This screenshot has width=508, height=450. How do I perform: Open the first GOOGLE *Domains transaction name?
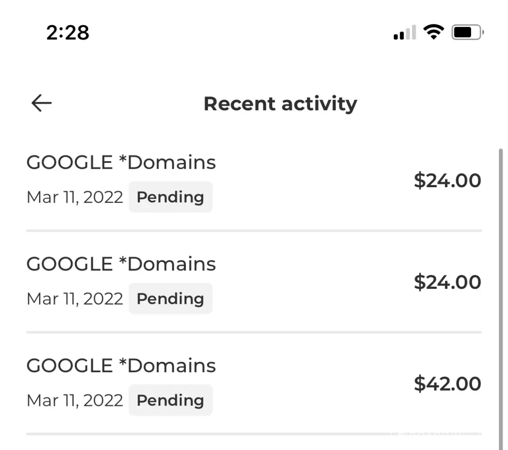pos(121,162)
